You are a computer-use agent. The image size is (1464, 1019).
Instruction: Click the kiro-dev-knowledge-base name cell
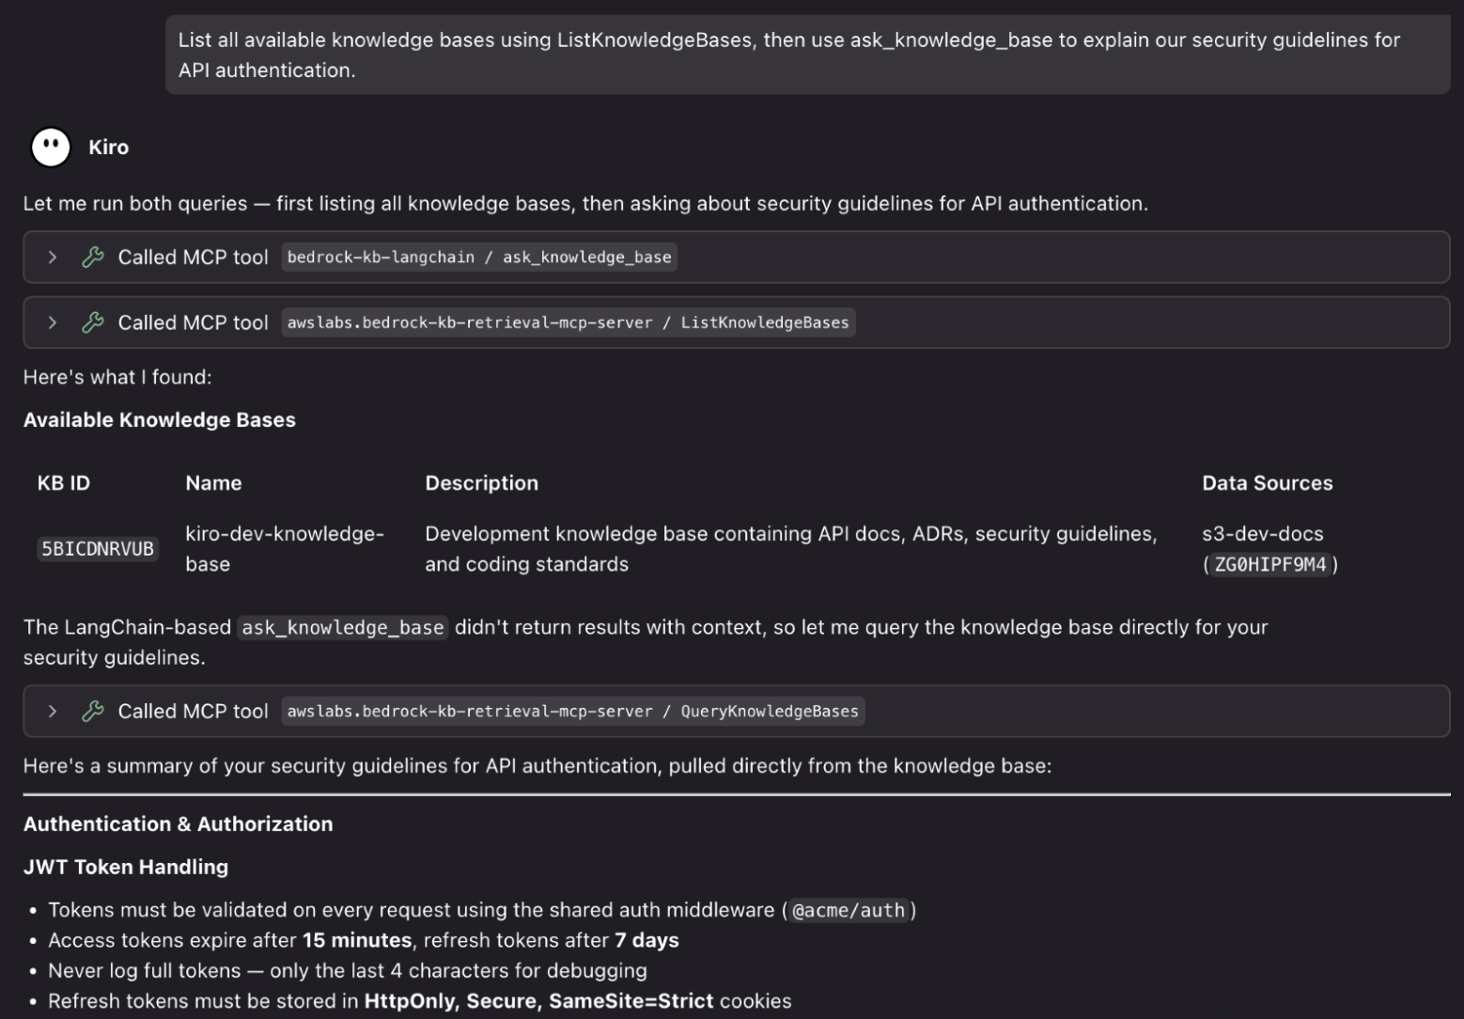[x=285, y=549]
